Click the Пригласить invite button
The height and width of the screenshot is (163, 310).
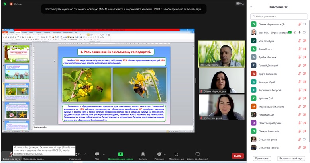pos(262,159)
